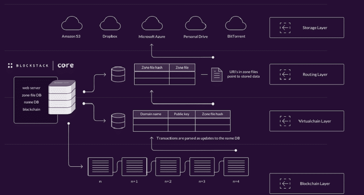Click the Blockstack logo dots
The height and width of the screenshot is (195, 364).
pyautogui.click(x=10, y=66)
